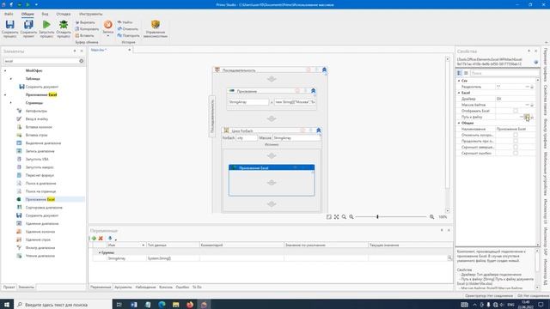Delete variable with red X icon
550x309 pixels.
click(101, 239)
